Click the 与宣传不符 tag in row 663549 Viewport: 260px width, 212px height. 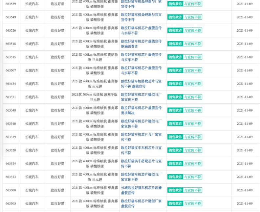click(x=192, y=17)
